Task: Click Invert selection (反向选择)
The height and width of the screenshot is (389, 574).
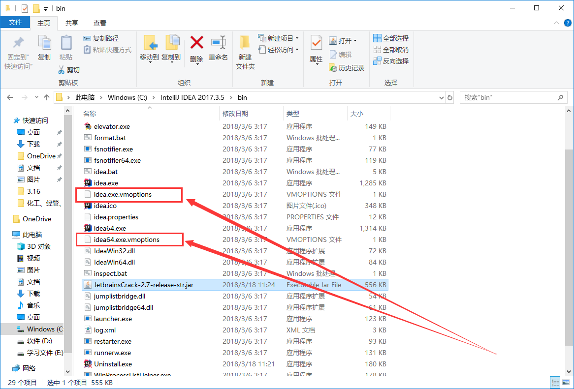Action: pos(391,61)
